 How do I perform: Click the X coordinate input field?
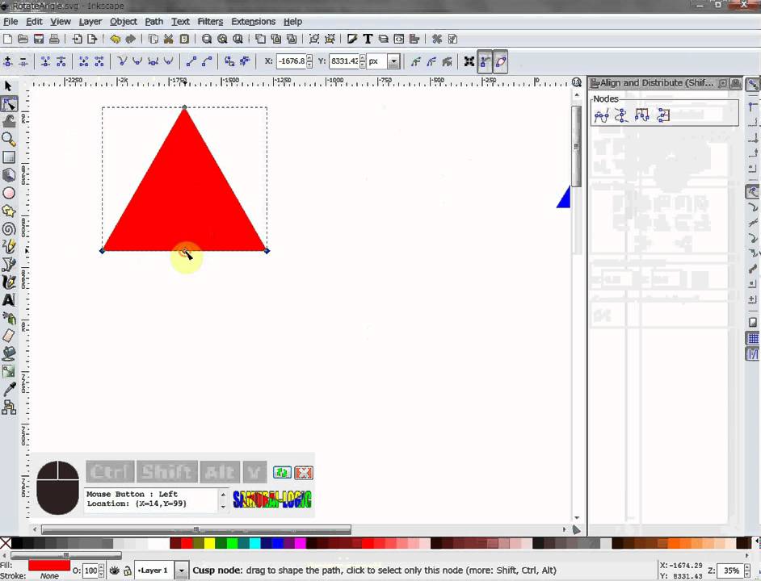pos(291,61)
